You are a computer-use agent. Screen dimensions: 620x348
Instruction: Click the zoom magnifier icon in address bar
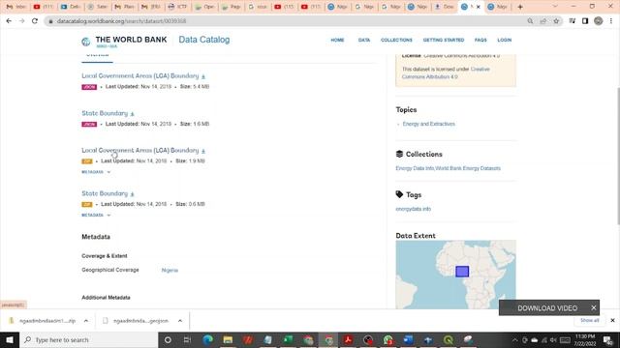coord(530,21)
